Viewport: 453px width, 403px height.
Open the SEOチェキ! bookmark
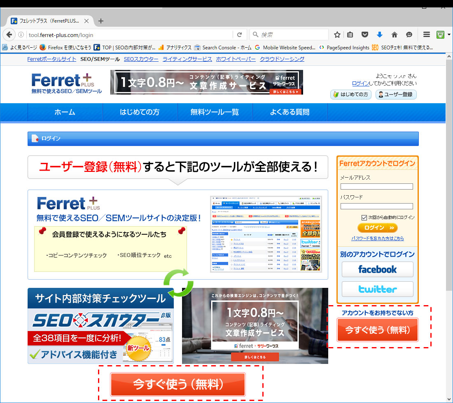(402, 48)
